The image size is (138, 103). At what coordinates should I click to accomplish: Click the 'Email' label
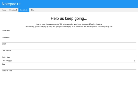tap(4, 44)
